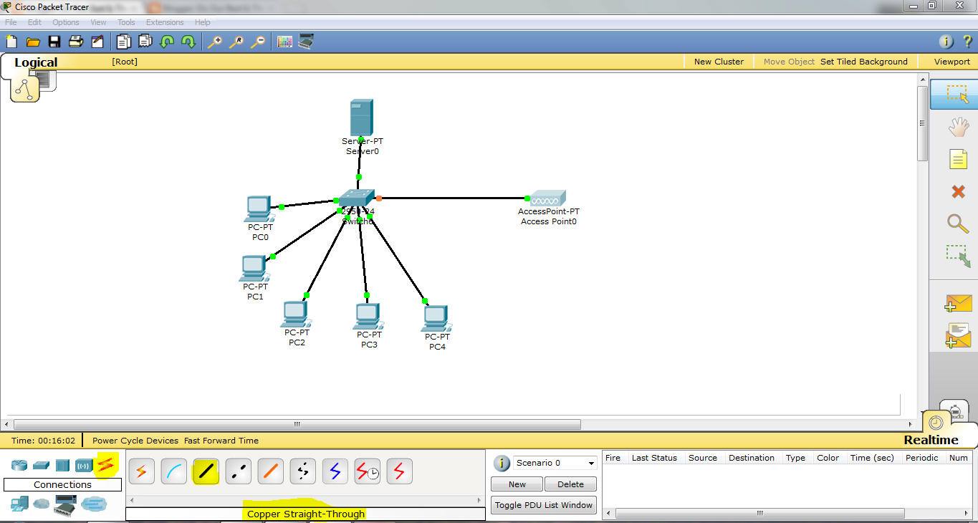Click New Cluster
The height and width of the screenshot is (523, 978).
tap(719, 62)
